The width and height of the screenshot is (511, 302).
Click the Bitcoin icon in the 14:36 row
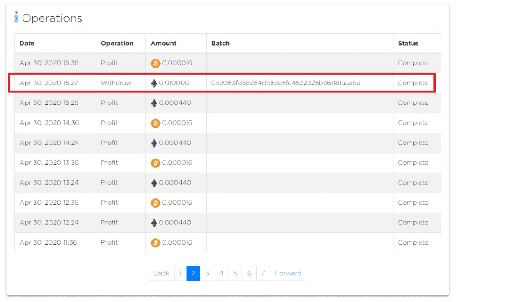156,123
